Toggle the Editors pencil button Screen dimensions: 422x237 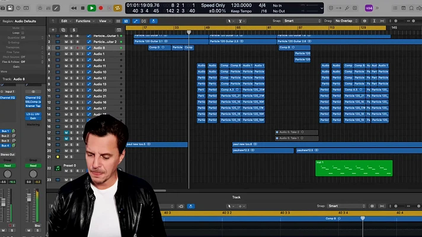tap(56, 8)
